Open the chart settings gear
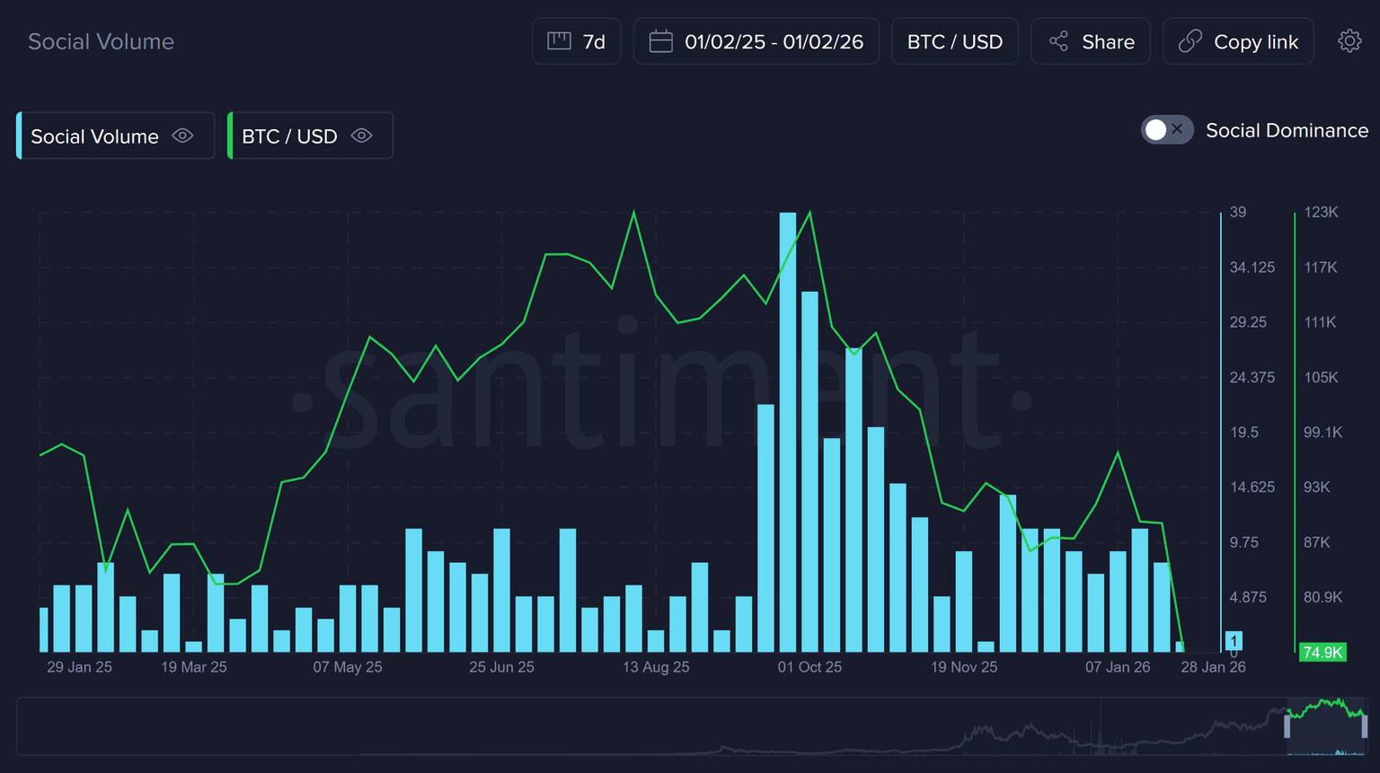This screenshot has height=773, width=1380. click(x=1349, y=41)
